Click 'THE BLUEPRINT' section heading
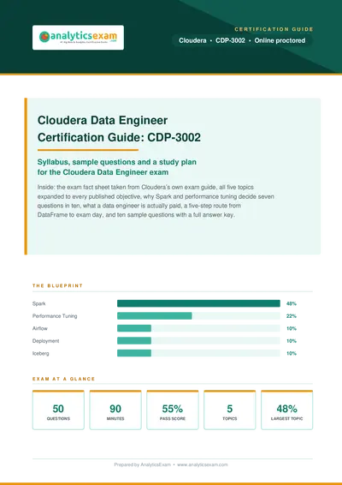 pyautogui.click(x=58, y=286)
